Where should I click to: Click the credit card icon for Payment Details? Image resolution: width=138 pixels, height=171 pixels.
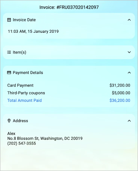point(9,72)
